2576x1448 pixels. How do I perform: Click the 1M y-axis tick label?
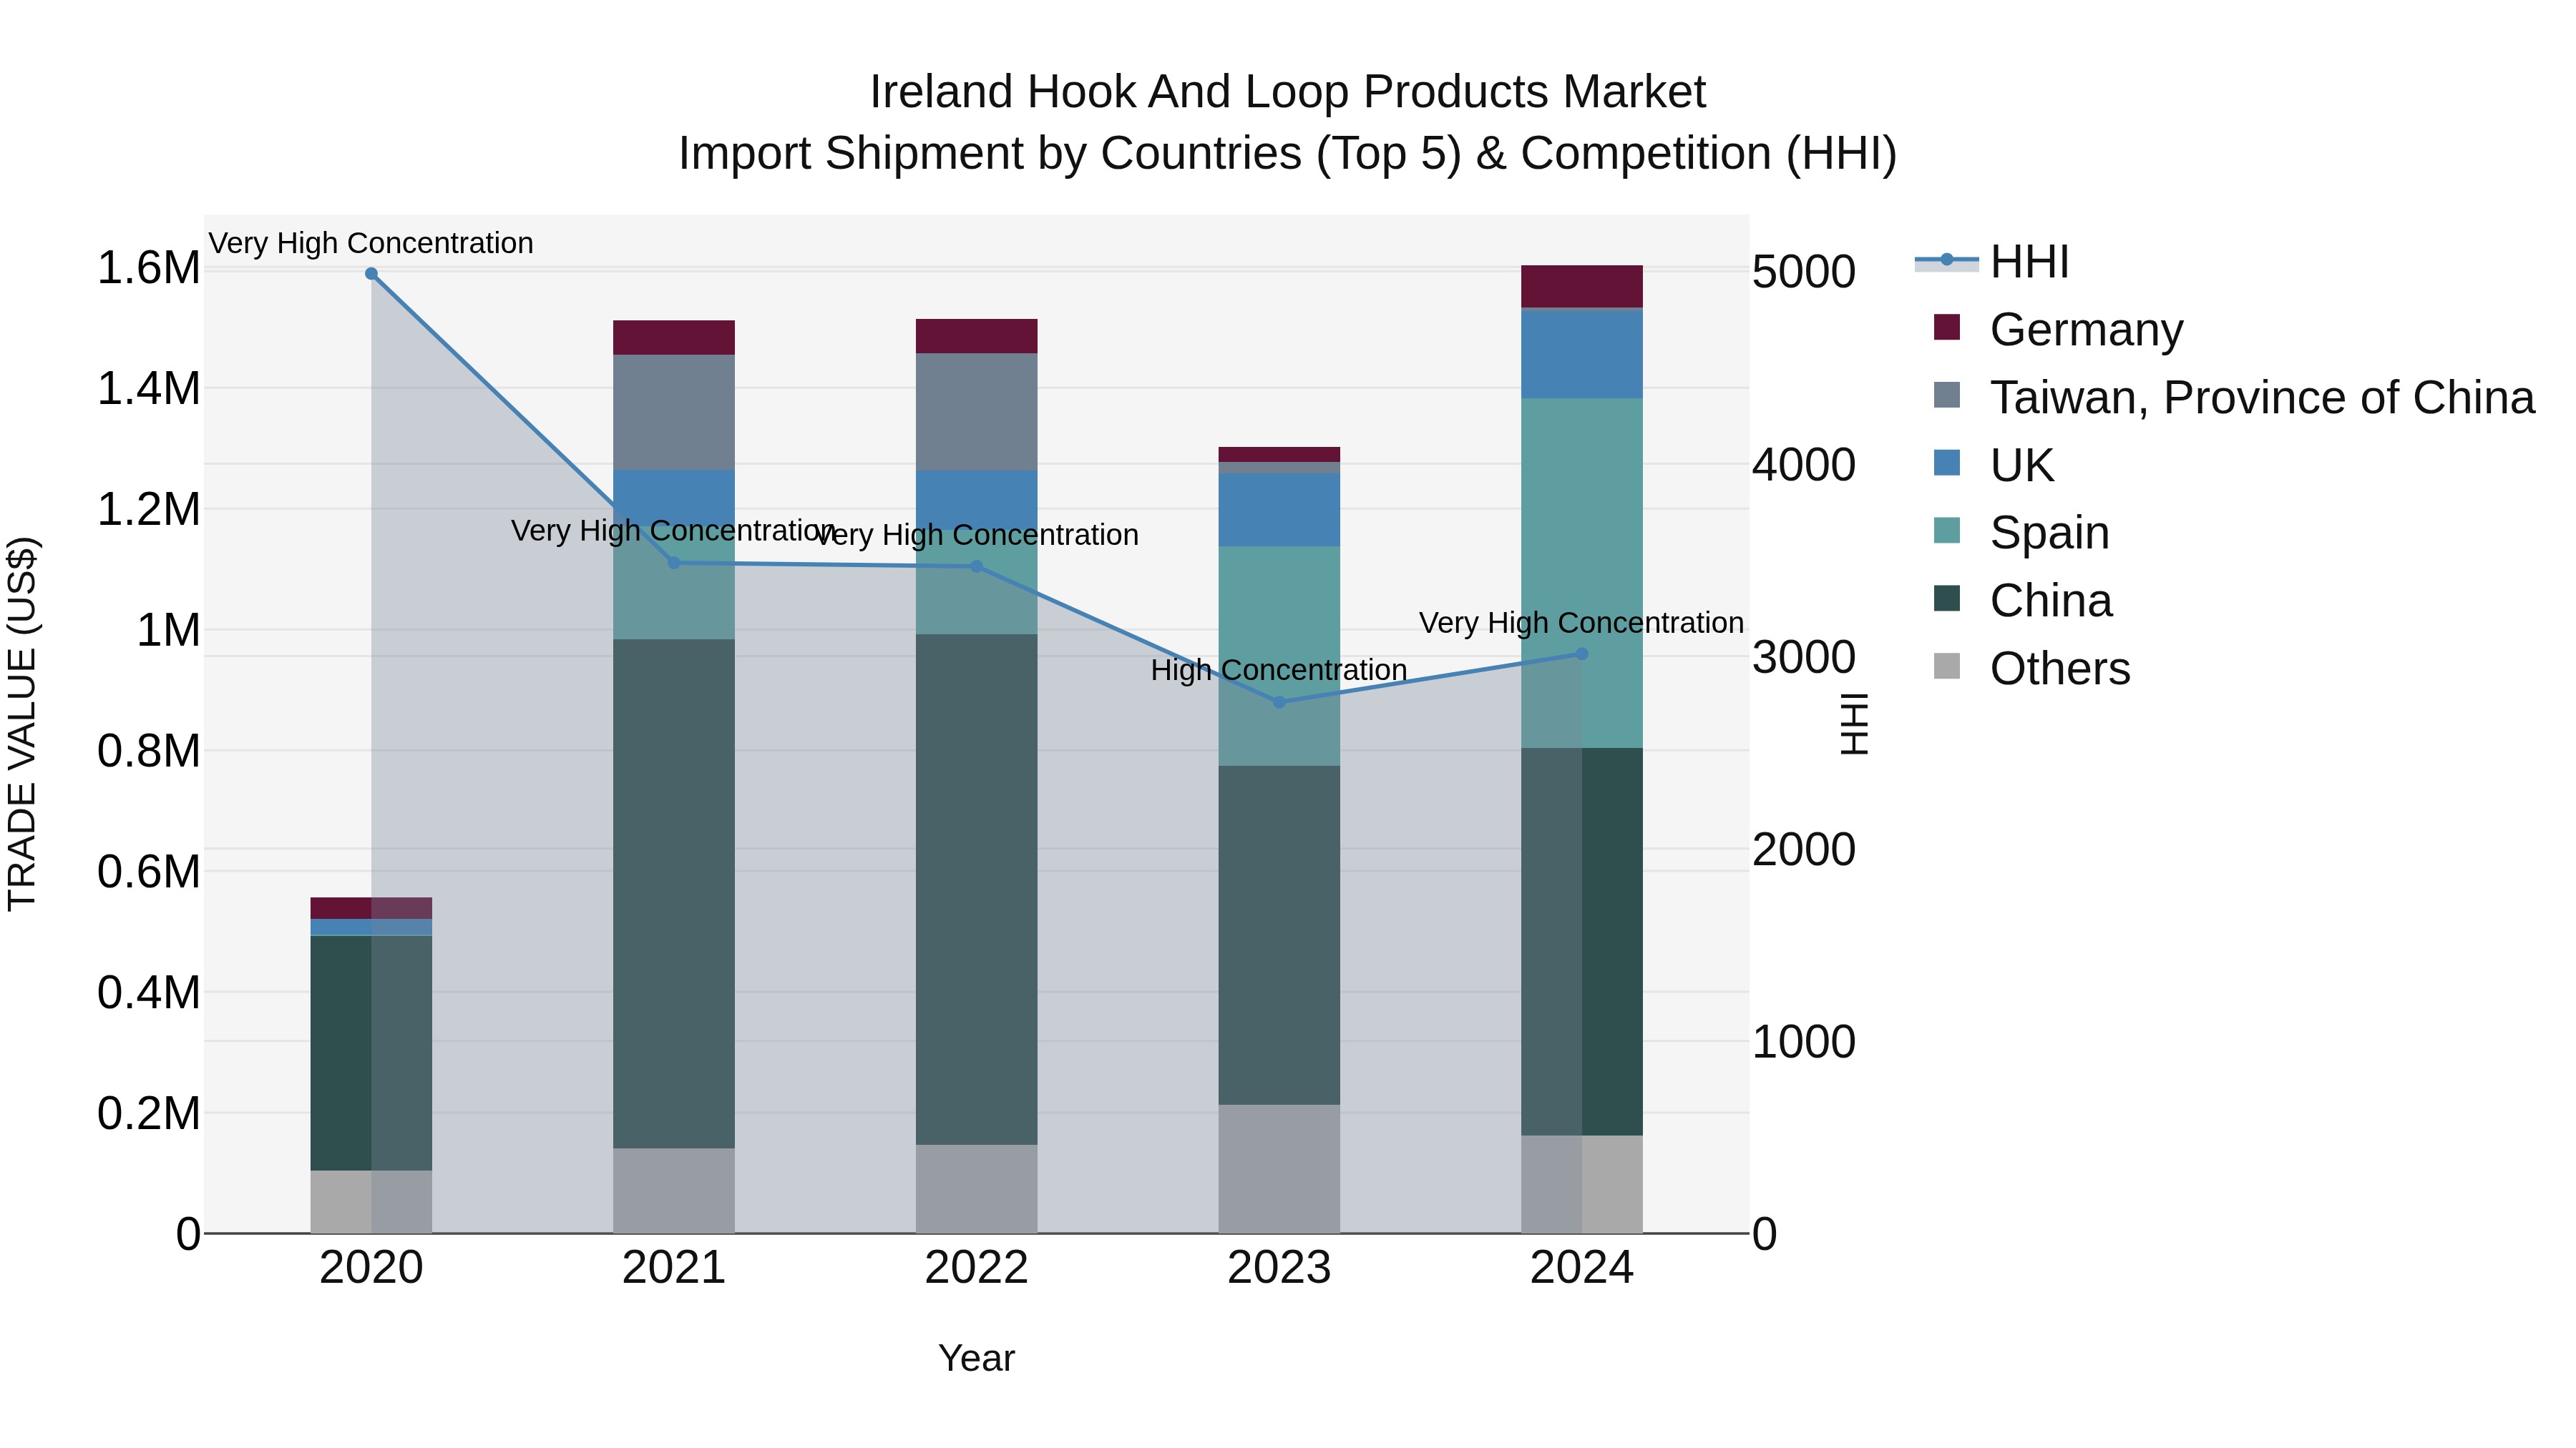[x=168, y=631]
